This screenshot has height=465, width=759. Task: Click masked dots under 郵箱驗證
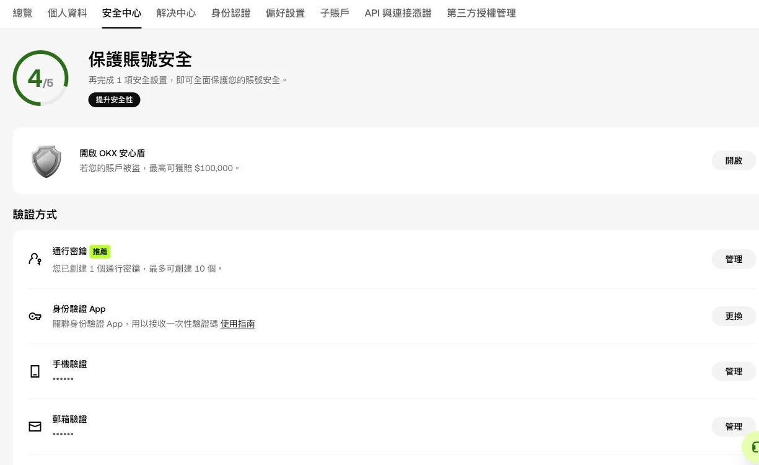63,434
